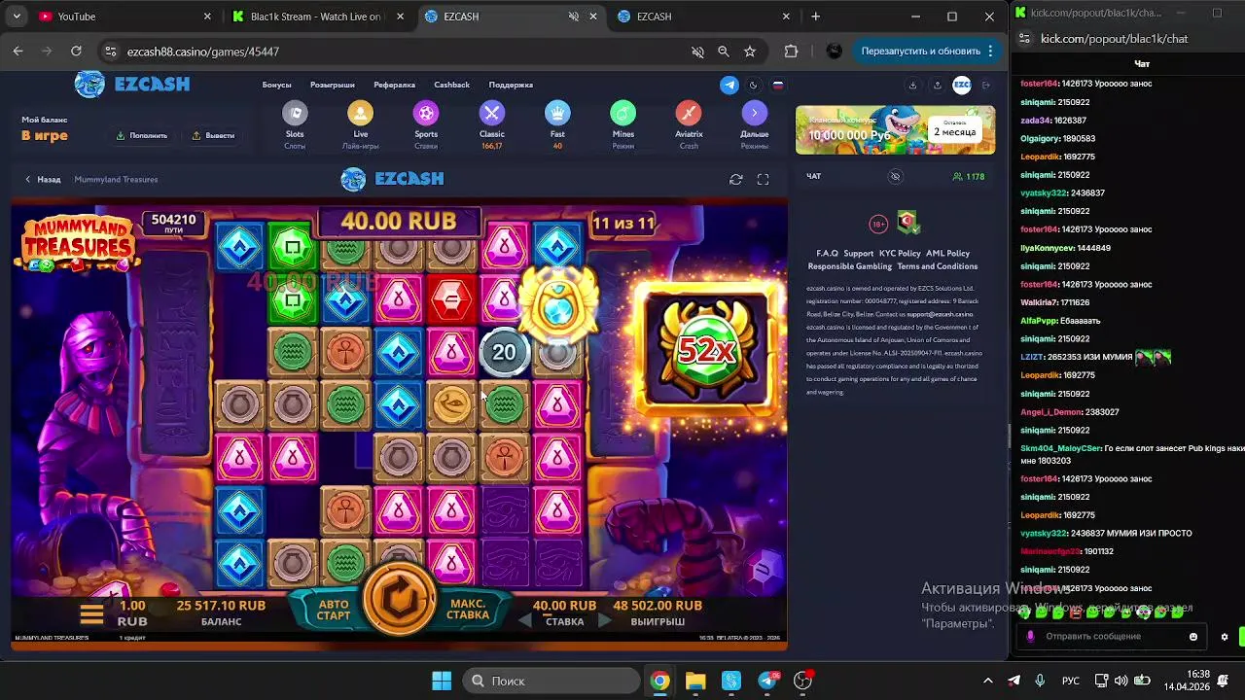Click the taskbar Поиск search box
Image resolution: width=1245 pixels, height=700 pixels.
551,681
